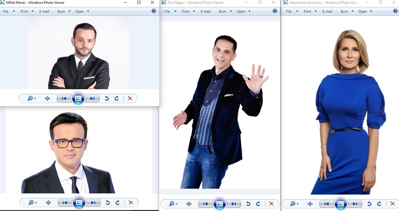Go to next photo in Mihai Morar window
The height and width of the screenshot is (211, 399).
(x=92, y=98)
